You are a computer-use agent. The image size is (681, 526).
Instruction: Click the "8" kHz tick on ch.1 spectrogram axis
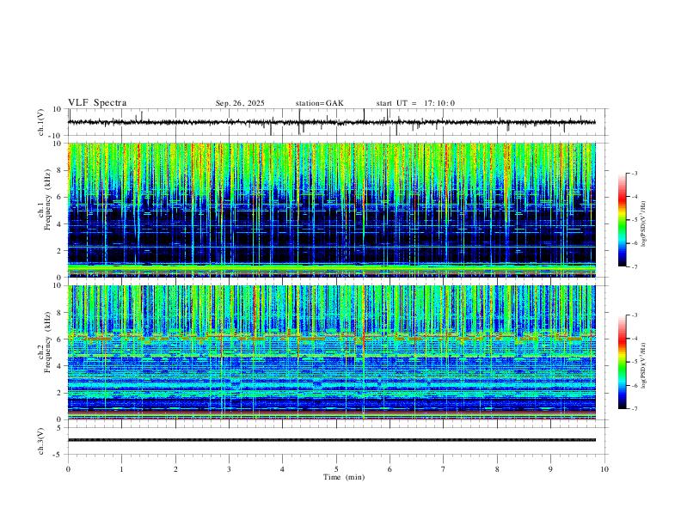point(60,170)
